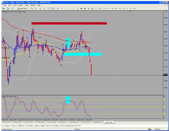Select the Triangle drawing tool
This screenshot has width=169, height=131.
[89, 8]
